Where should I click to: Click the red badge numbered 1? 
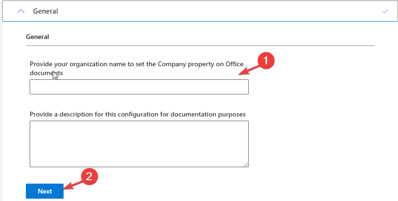(266, 61)
